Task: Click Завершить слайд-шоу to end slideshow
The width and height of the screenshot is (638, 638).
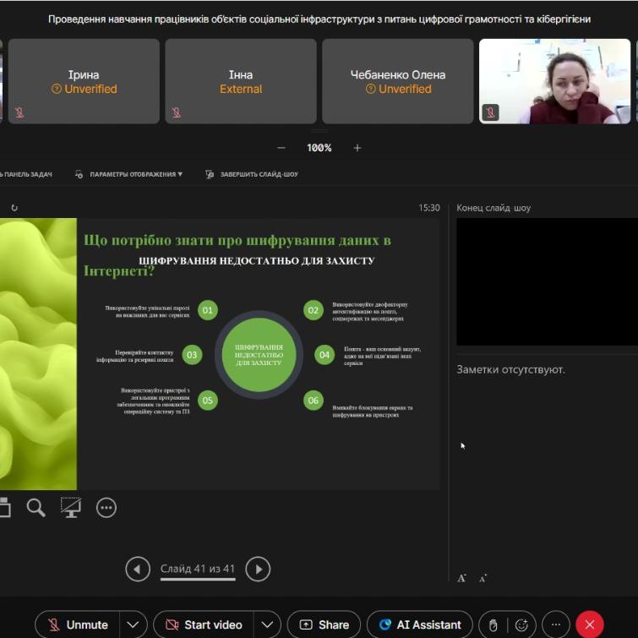Action: pyautogui.click(x=252, y=174)
